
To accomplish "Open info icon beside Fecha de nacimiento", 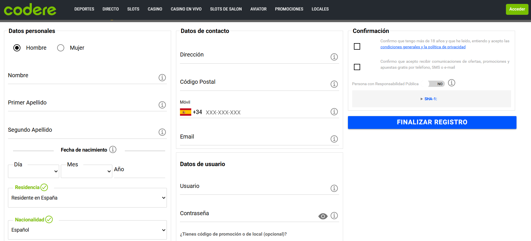I will [x=113, y=149].
